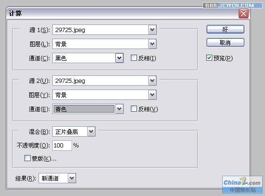The width and height of the screenshot is (265, 196).
Task: Expand the 图层(L) layer dropdown arrow
Action: pos(153,44)
